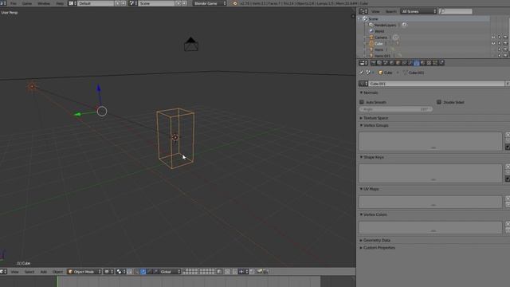Viewport: 510px width, 287px height.
Task: Open the Help menu
Action: point(60,3)
